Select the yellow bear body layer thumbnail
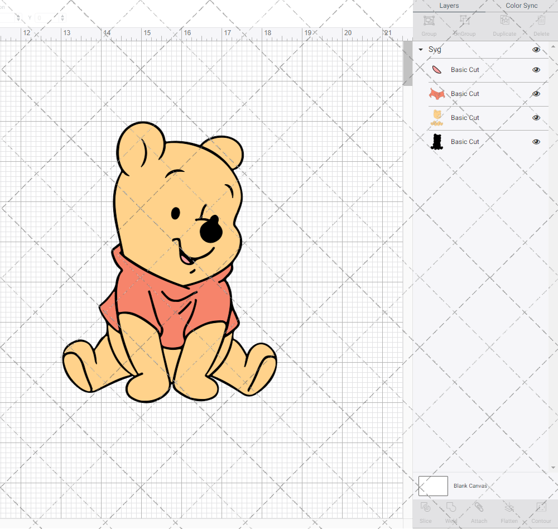The image size is (558, 529). [437, 118]
